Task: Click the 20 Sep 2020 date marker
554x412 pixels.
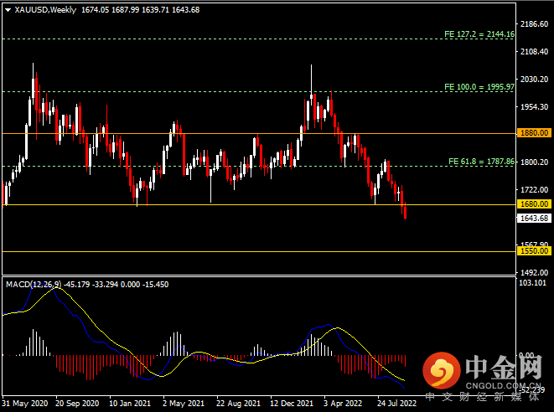Action: (x=77, y=403)
